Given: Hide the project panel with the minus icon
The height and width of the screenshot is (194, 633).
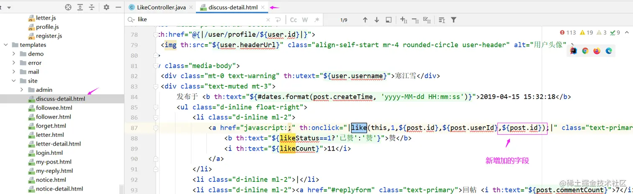Looking at the screenshot, I should pos(118,7).
